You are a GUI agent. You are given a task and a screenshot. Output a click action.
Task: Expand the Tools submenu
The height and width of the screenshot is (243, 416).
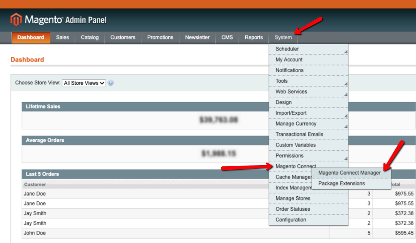pos(309,81)
